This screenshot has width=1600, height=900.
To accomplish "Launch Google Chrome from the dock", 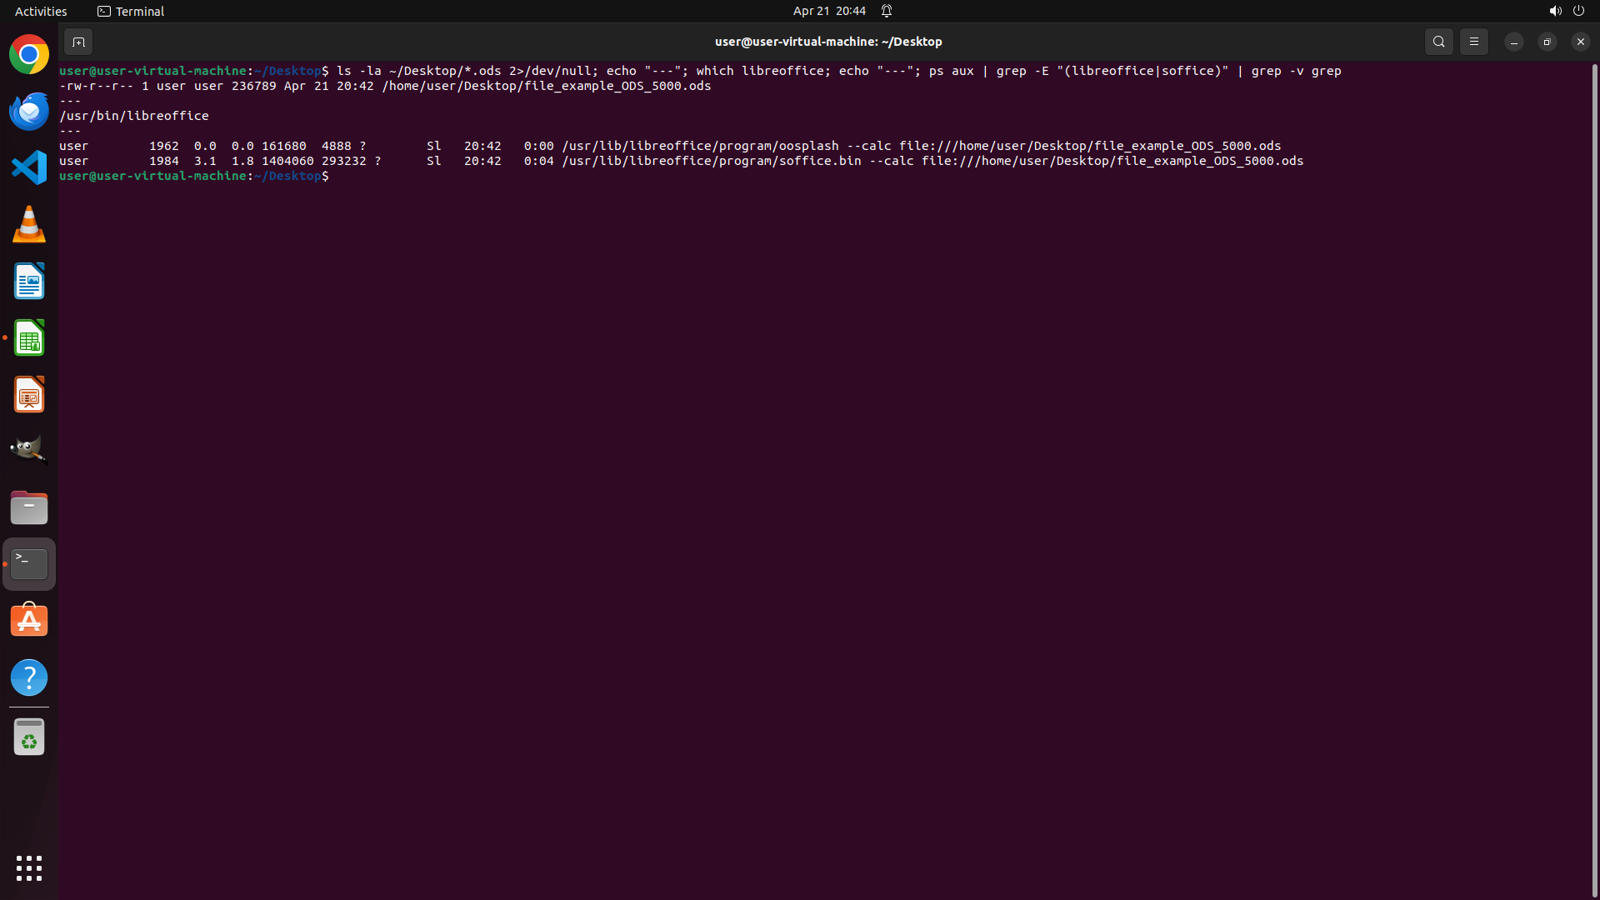I will point(29,55).
